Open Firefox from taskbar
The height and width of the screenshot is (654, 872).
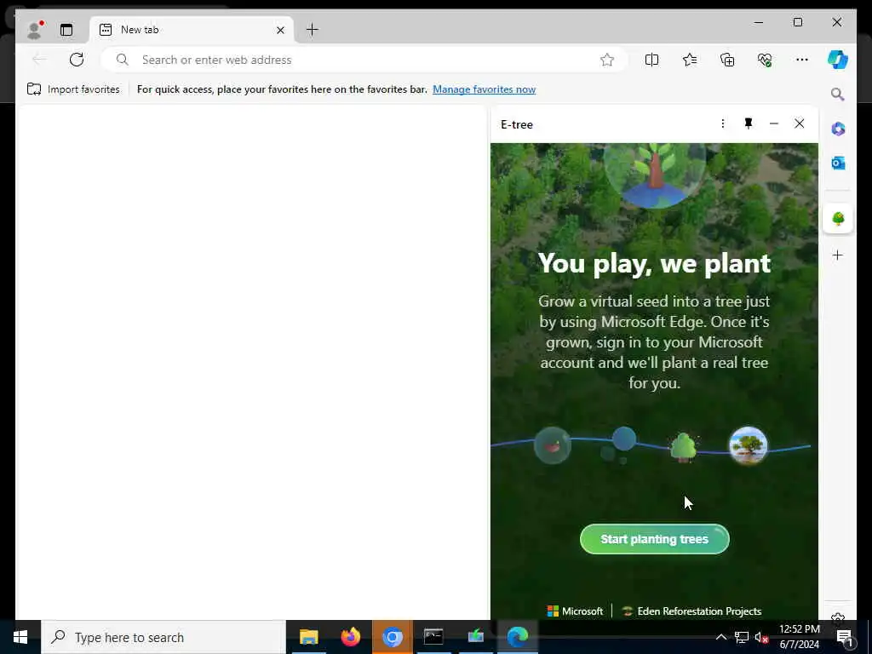point(350,637)
